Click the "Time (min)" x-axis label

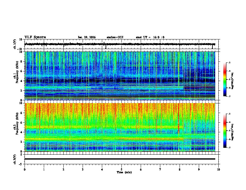point(124,172)
